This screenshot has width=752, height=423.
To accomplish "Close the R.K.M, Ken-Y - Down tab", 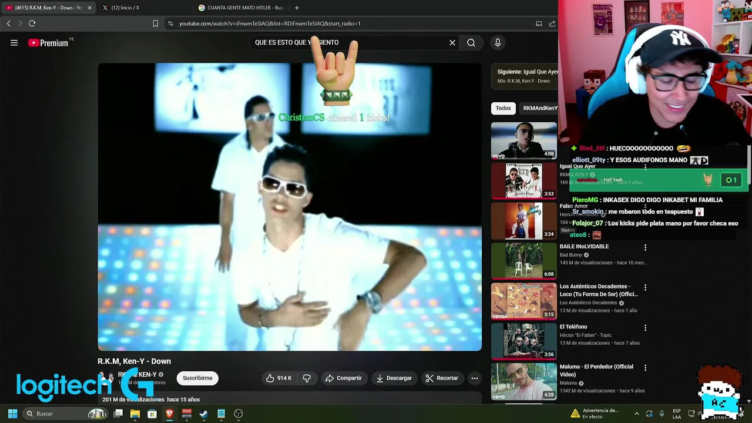I will coord(90,8).
